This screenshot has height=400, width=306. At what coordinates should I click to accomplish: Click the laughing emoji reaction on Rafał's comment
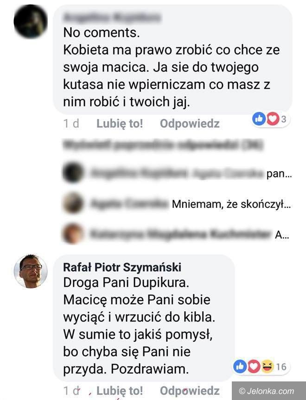(x=268, y=367)
